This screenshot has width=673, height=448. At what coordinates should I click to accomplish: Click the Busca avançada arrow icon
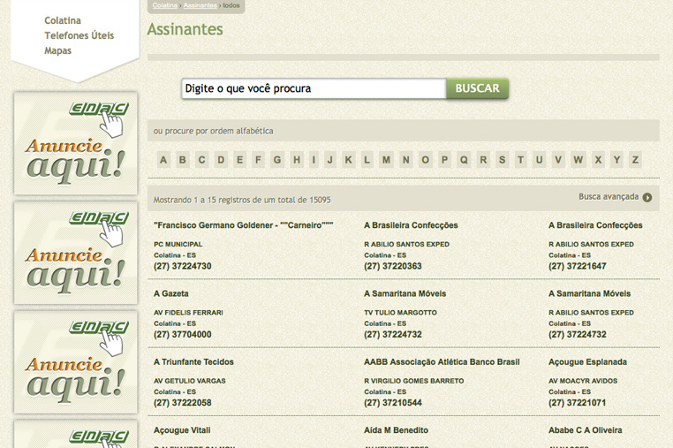pyautogui.click(x=647, y=198)
